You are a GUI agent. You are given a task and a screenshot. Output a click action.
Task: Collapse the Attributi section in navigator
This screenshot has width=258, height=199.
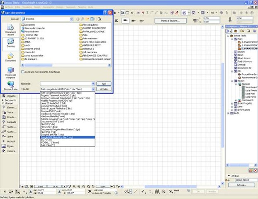click(229, 176)
